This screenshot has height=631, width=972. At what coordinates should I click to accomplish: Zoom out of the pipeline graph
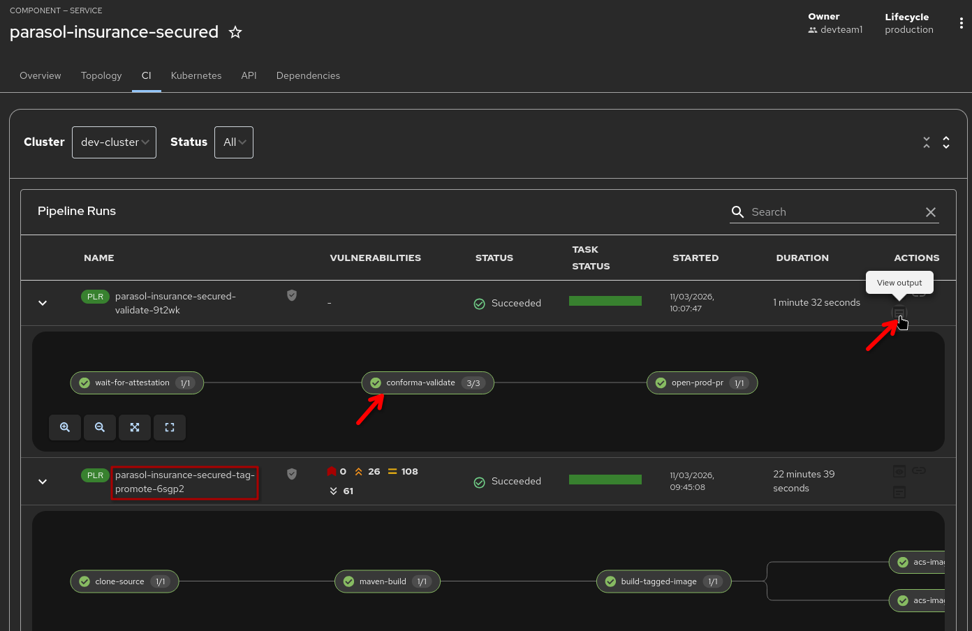coord(99,427)
